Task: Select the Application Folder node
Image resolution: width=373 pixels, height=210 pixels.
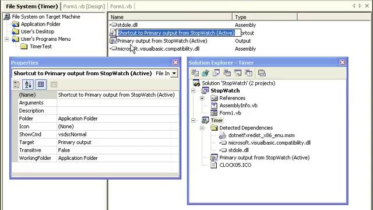Action: 41,24
